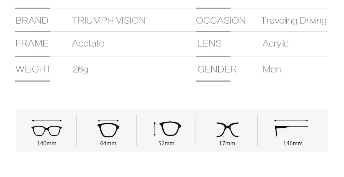Image resolution: width=344 pixels, height=177 pixels.
Task: Click the 64mm lens width label
Action: coord(108,143)
